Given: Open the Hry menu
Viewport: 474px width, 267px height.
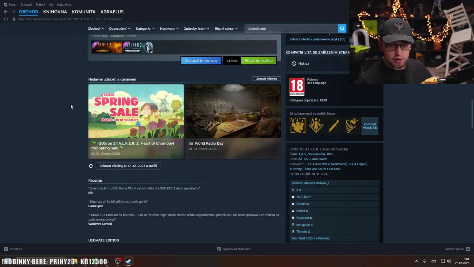Looking at the screenshot, I should tap(51, 4).
